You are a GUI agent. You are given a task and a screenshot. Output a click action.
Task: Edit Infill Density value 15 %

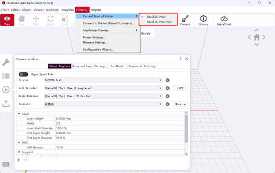point(120,147)
